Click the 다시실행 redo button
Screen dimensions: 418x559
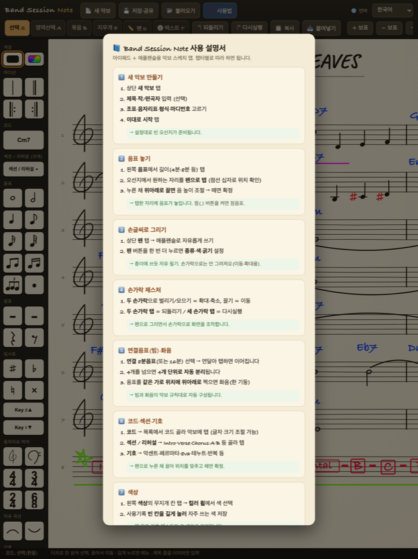(x=249, y=28)
